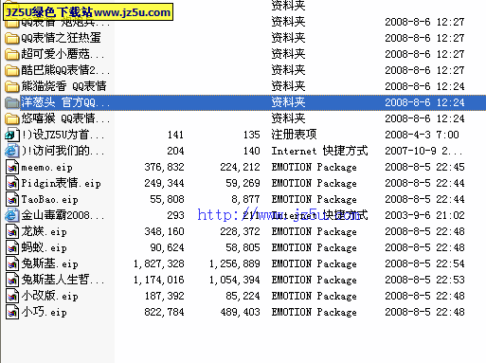Select the file name 小改版.eip

click(x=49, y=296)
